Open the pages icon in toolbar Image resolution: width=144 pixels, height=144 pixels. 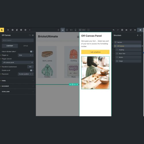17,30
